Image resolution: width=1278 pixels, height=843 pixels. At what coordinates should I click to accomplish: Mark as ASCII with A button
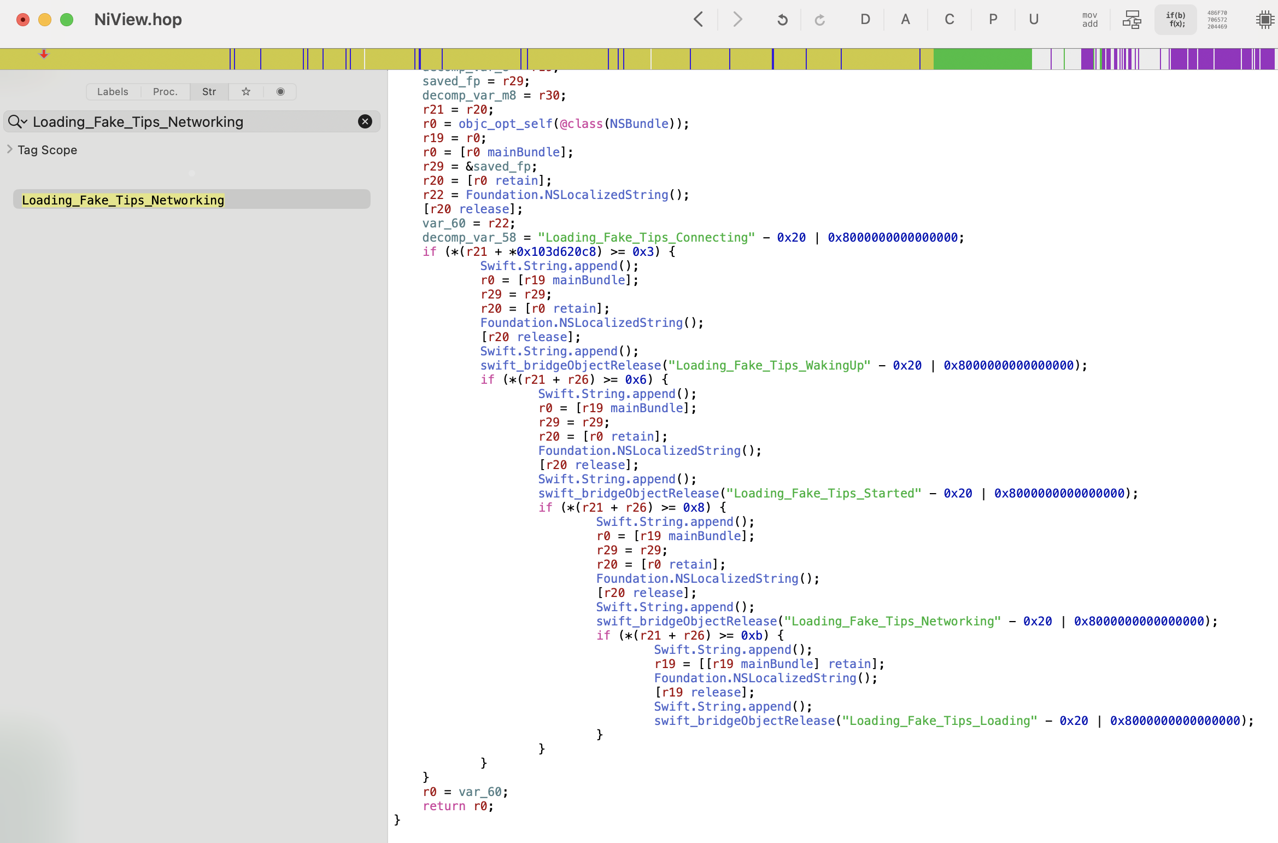905,20
